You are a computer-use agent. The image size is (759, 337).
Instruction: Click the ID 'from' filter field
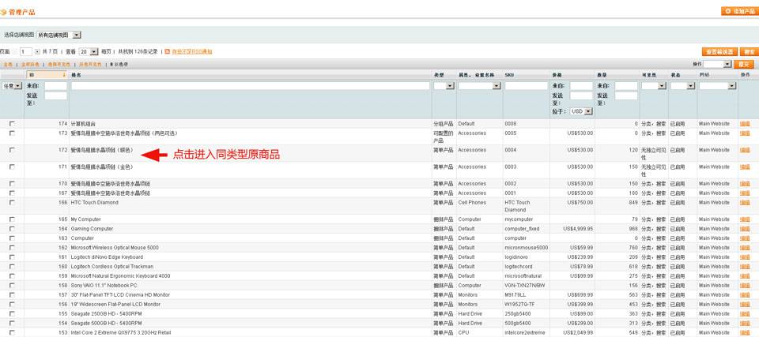click(x=55, y=85)
